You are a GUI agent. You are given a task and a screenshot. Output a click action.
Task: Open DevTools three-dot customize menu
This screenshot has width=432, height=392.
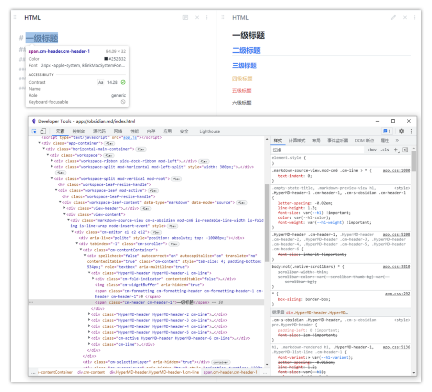[x=411, y=131]
